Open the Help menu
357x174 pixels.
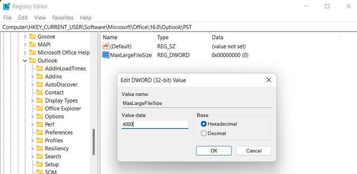(x=86, y=17)
